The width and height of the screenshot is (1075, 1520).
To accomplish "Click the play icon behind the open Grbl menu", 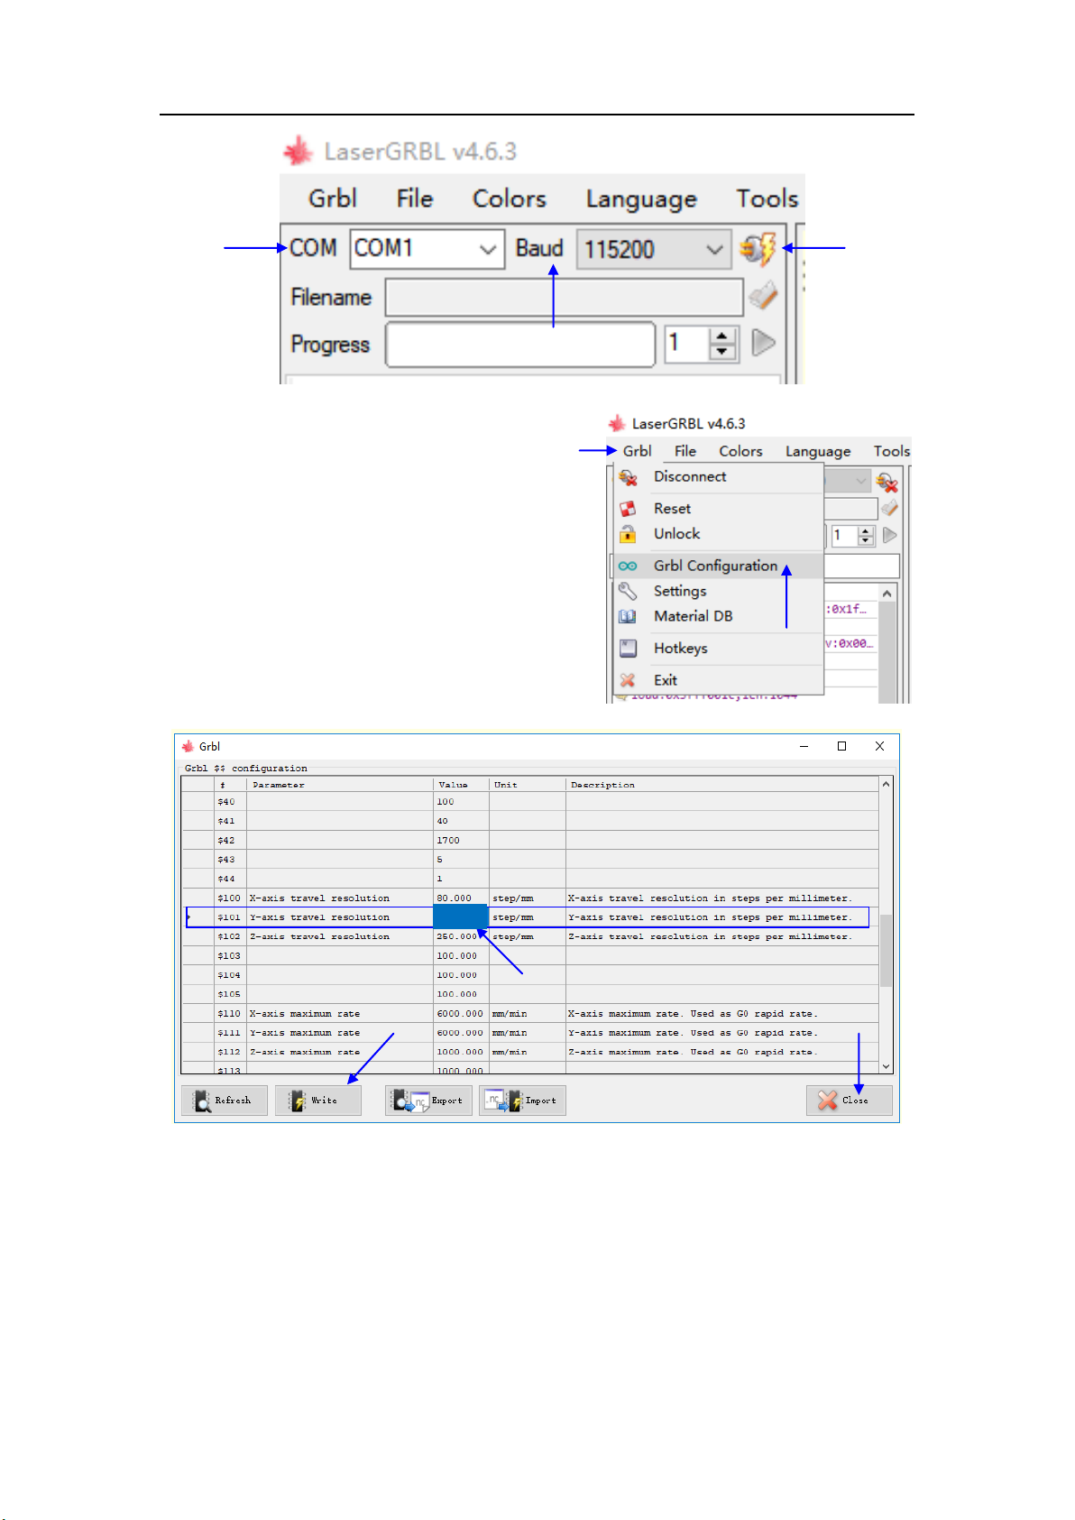I will [x=890, y=535].
